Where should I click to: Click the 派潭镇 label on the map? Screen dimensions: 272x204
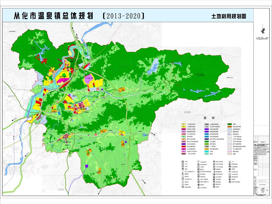point(187,112)
